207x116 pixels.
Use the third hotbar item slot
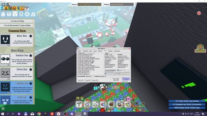pos(95,104)
